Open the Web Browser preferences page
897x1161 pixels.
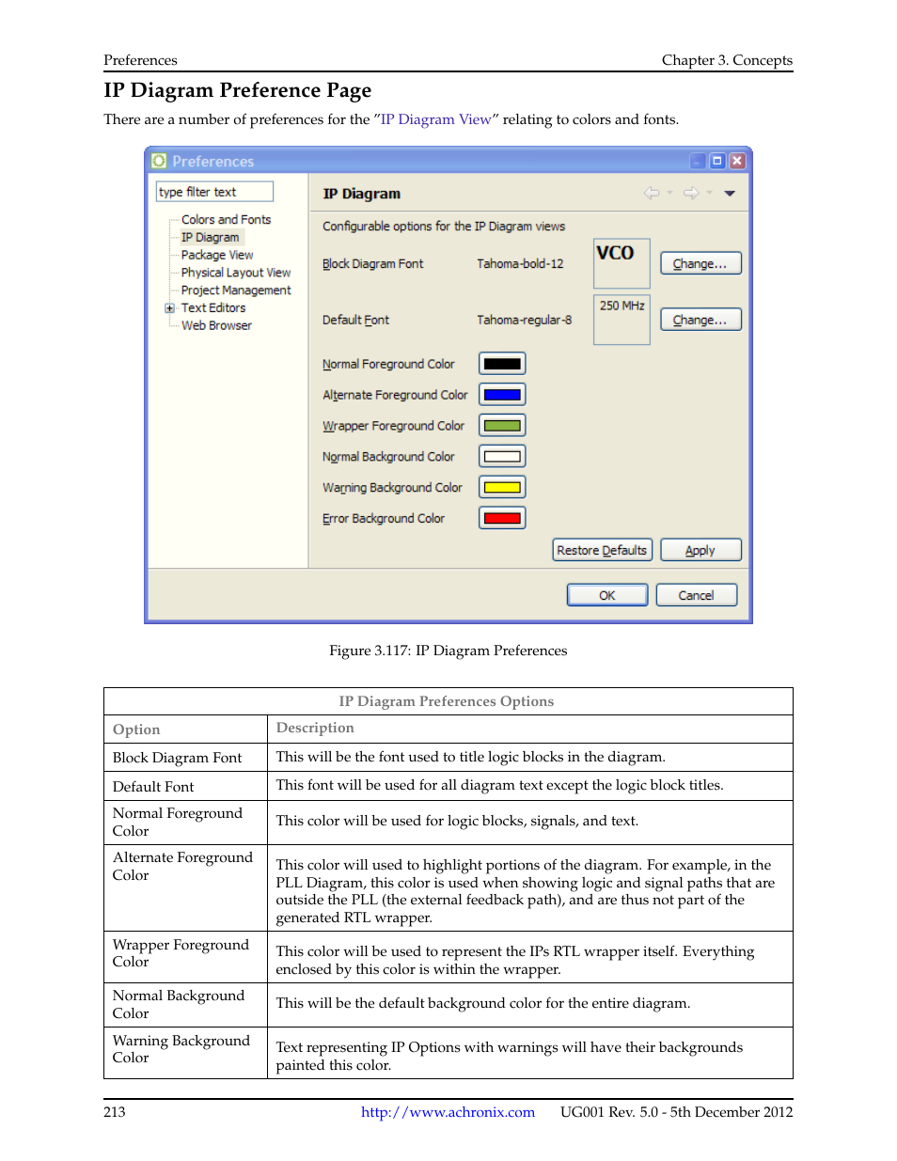coord(216,325)
